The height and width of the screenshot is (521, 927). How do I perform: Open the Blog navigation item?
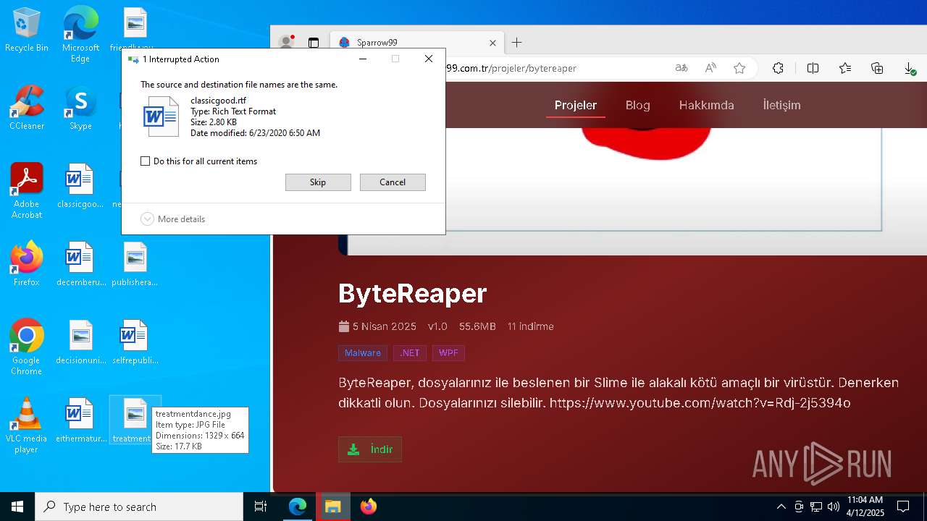[x=637, y=105]
